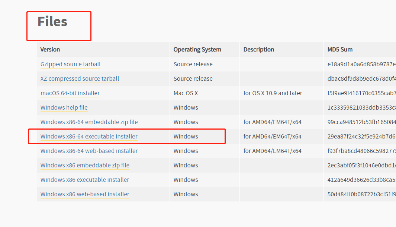Select 'Source release' cell in Gzipped row

coord(193,64)
